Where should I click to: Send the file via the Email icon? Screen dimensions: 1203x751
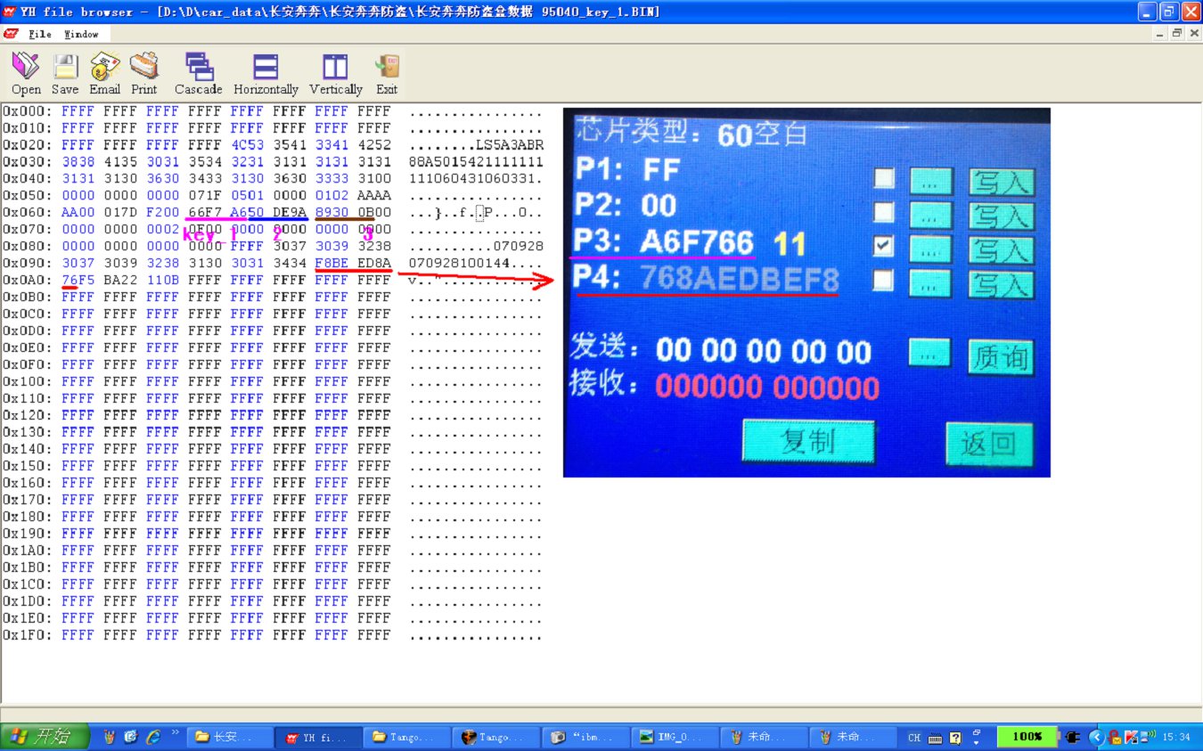(104, 73)
